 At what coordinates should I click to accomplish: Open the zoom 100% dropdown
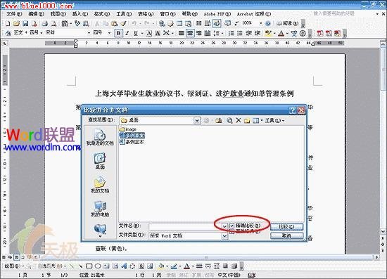pos(260,23)
